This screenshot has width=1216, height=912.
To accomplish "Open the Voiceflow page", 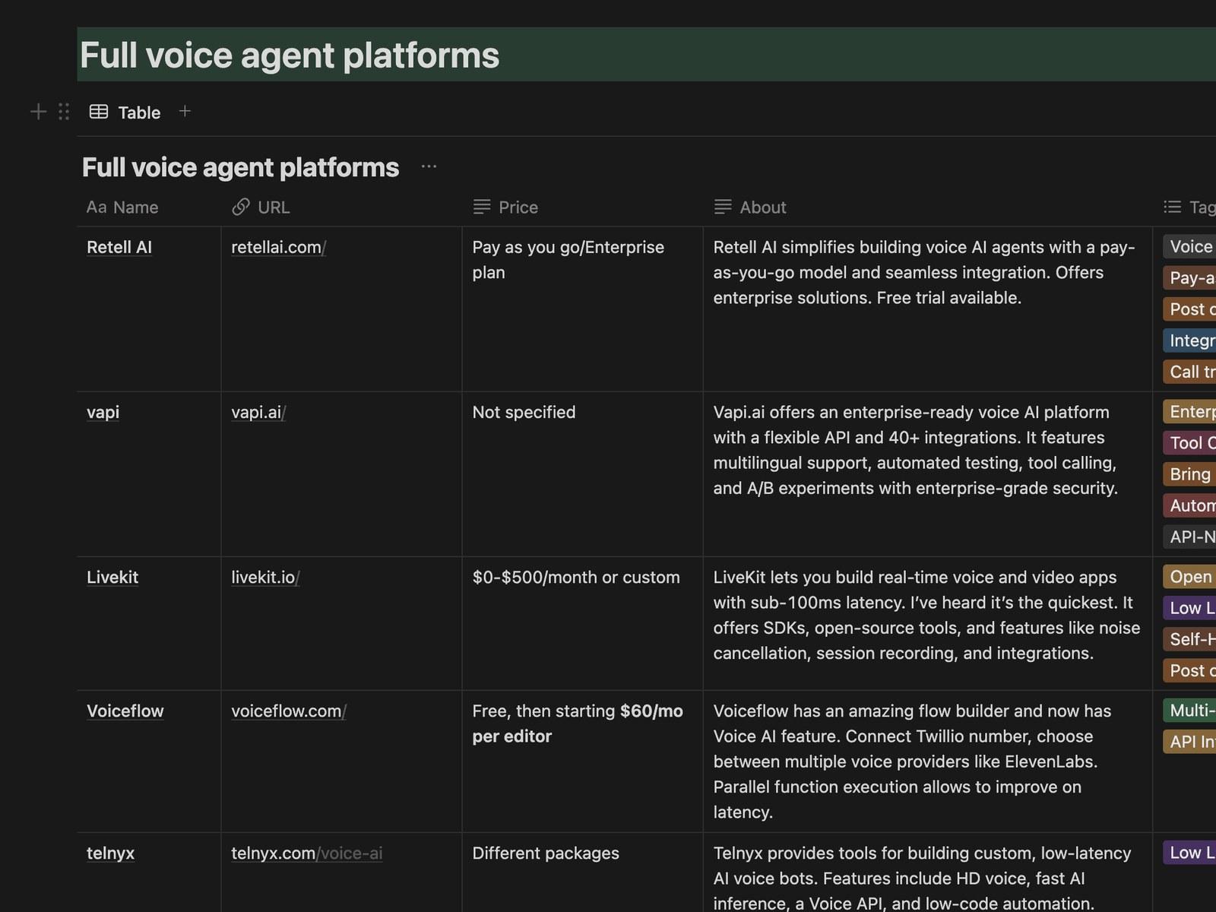I will point(125,711).
